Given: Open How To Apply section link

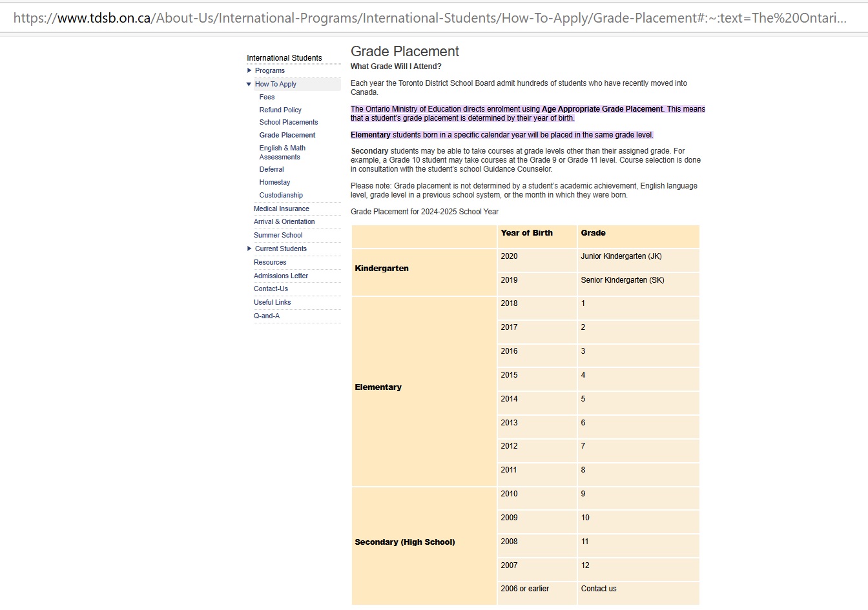Looking at the screenshot, I should pyautogui.click(x=276, y=84).
